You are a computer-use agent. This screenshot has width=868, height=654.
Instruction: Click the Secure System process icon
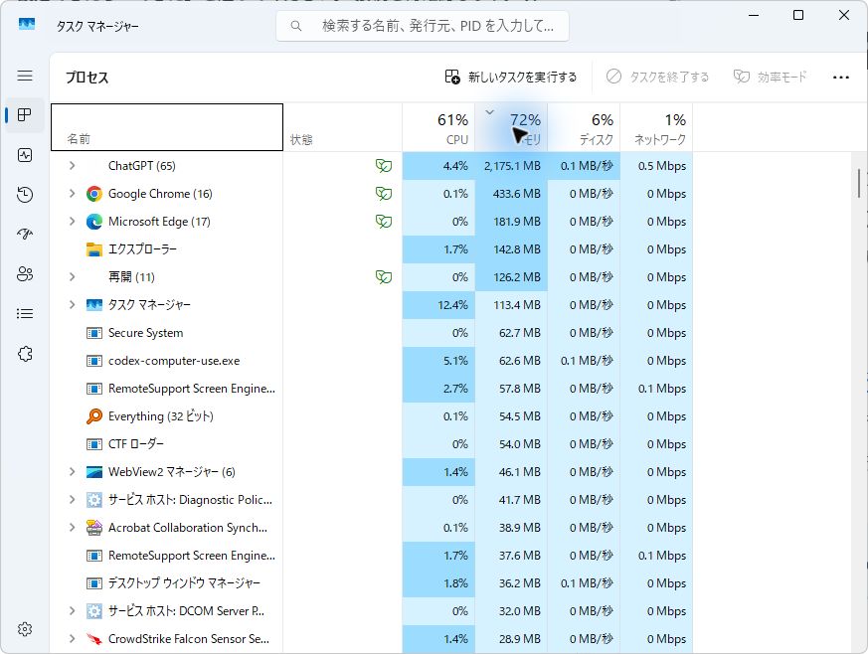point(94,333)
